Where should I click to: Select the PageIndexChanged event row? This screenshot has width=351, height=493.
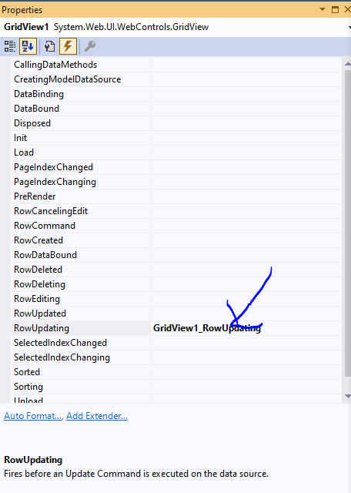point(176,167)
